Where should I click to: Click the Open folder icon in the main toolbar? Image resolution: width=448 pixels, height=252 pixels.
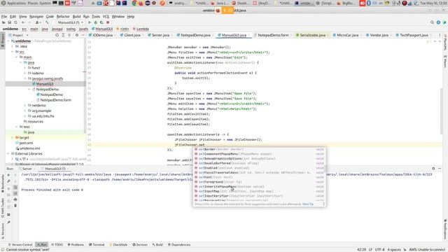click(x=3, y=22)
